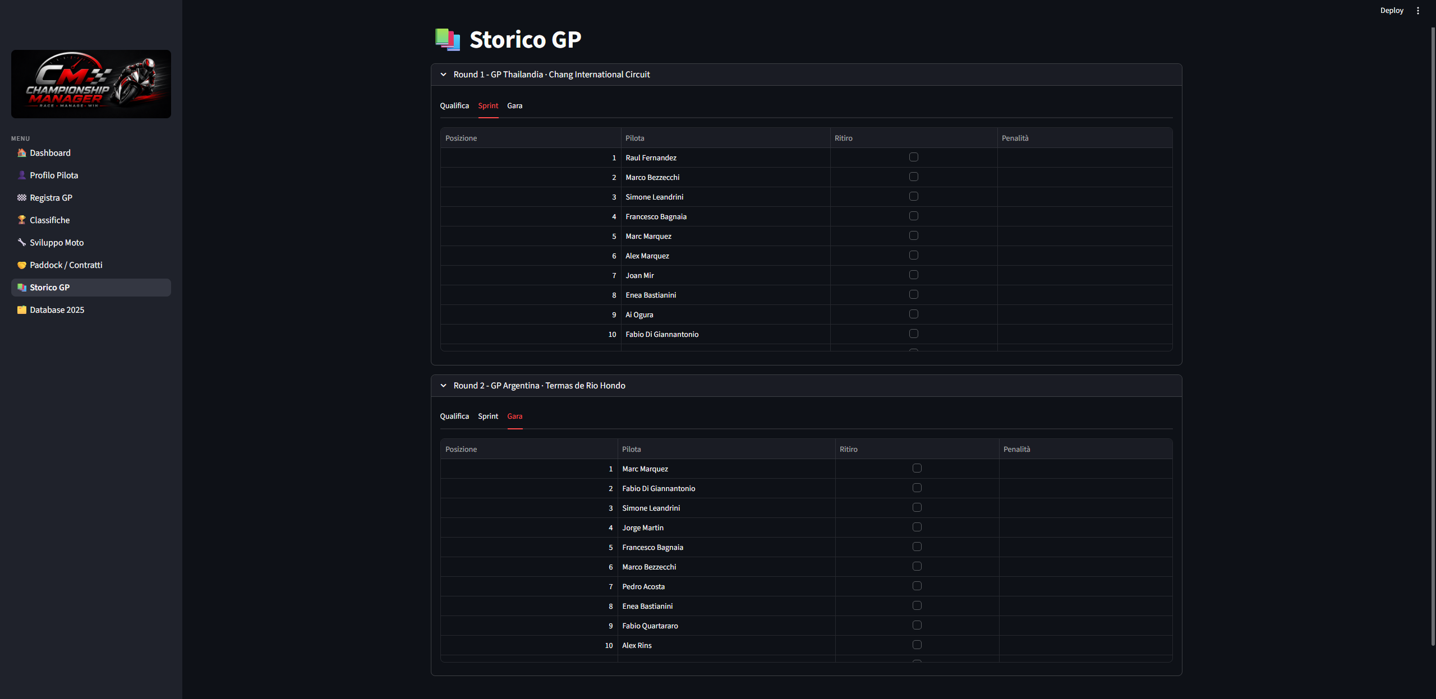Click Ritiro column header in Round 2 table
This screenshot has width=1436, height=699.
click(917, 449)
